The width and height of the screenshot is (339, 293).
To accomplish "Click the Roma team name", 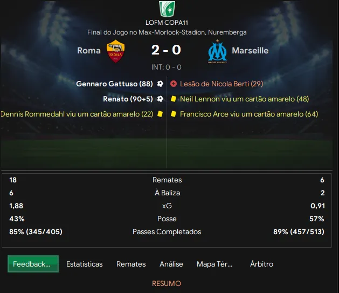I will click(89, 51).
